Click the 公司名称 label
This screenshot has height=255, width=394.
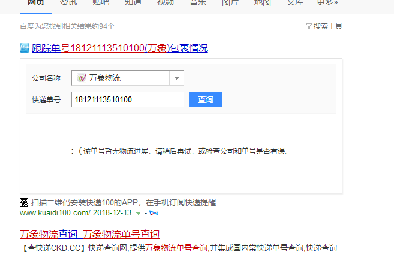(46, 78)
